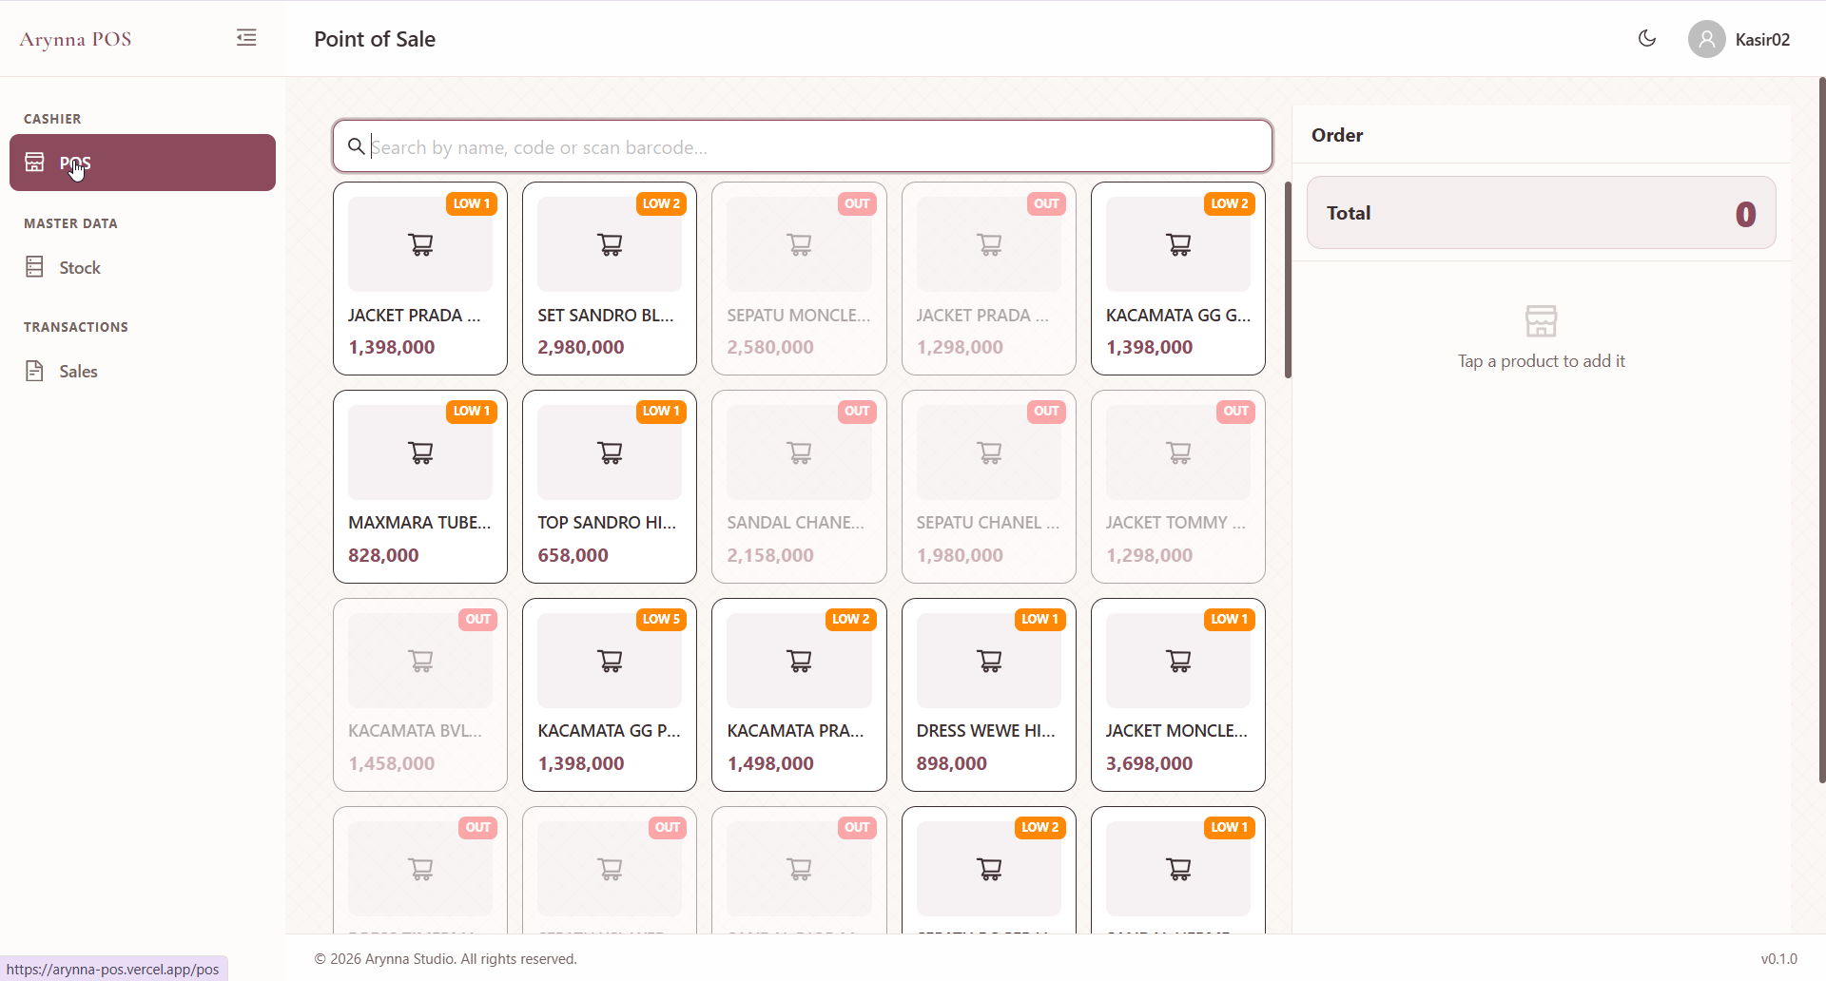This screenshot has width=1826, height=981.
Task: Open the Kasir02 account name
Action: click(x=1762, y=39)
